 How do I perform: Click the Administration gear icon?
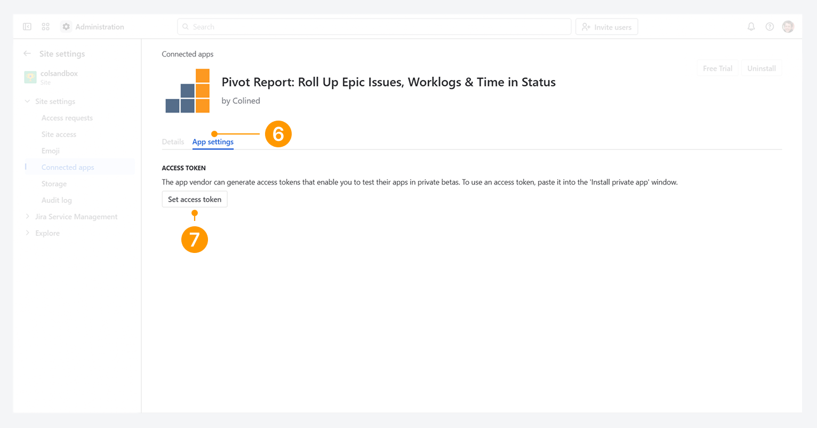point(66,27)
